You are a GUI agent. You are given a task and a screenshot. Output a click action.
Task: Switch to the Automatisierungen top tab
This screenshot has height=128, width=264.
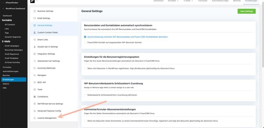pyautogui.click(x=220, y=1)
